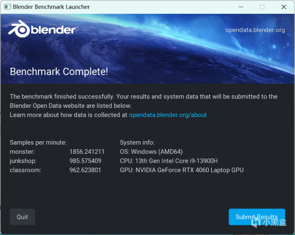
Task: Click the 'classroom:' label
Action: pyautogui.click(x=25, y=170)
